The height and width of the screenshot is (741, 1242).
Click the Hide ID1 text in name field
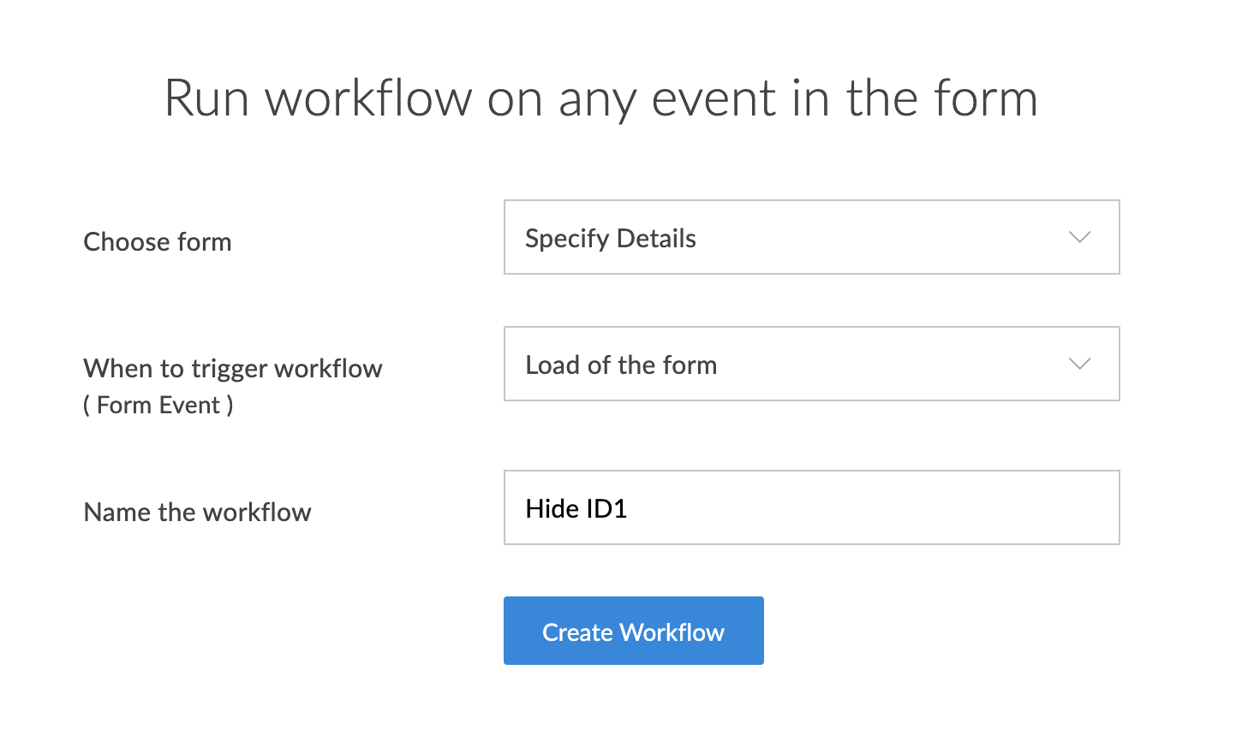pyautogui.click(x=576, y=509)
